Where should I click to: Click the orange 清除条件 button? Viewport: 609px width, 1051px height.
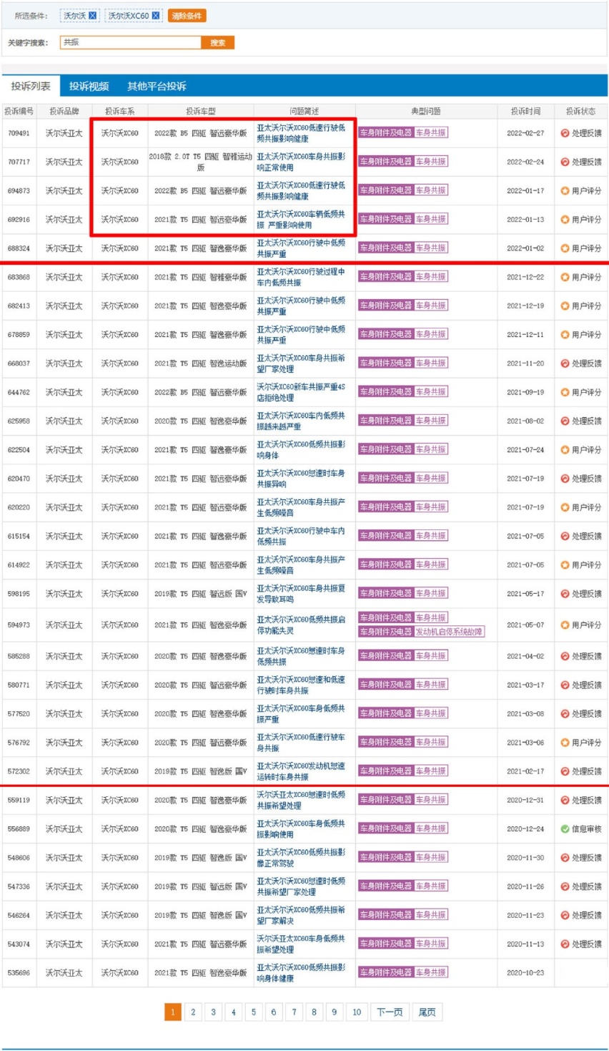(x=187, y=16)
